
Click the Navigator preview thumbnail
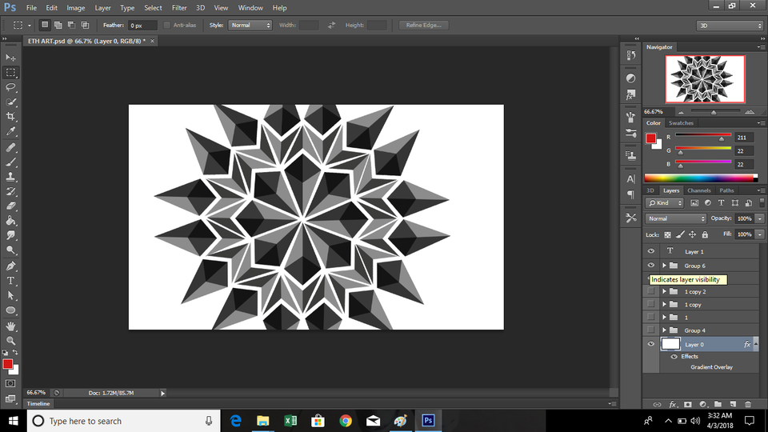[x=705, y=78]
